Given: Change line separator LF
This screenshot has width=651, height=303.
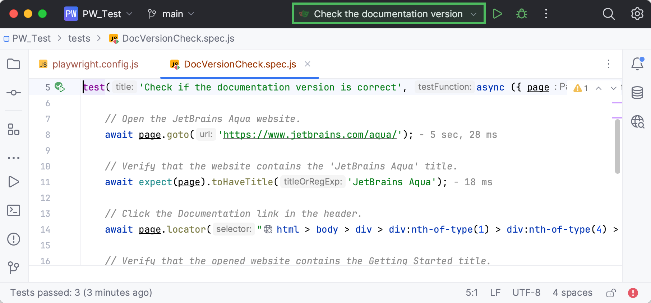Looking at the screenshot, I should (495, 293).
